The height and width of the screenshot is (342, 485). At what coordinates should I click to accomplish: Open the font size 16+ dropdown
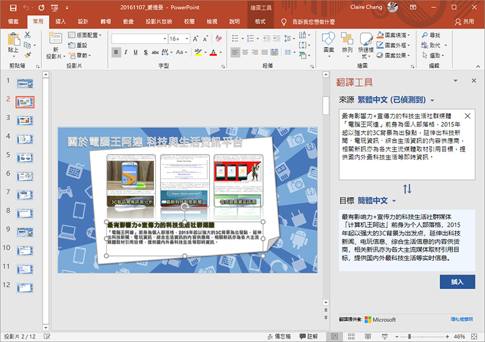pyautogui.click(x=187, y=39)
